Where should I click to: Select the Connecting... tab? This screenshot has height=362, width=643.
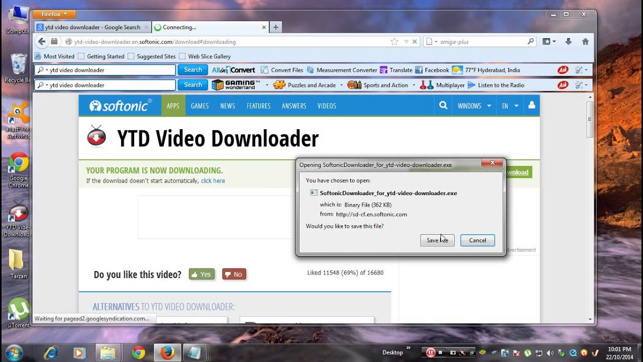pyautogui.click(x=209, y=27)
